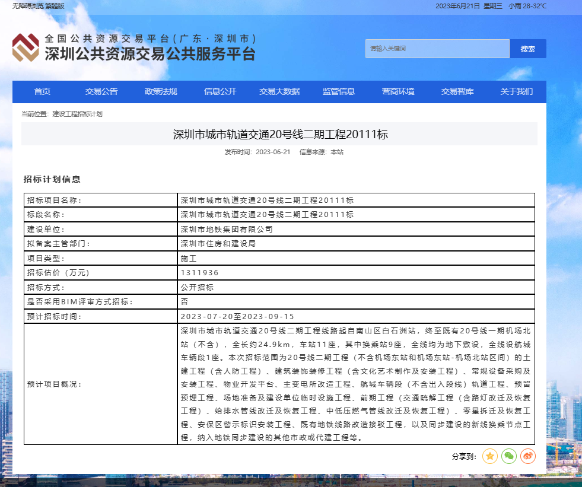Share the page via the WeChat icon
The height and width of the screenshot is (487, 582).
[x=509, y=456]
